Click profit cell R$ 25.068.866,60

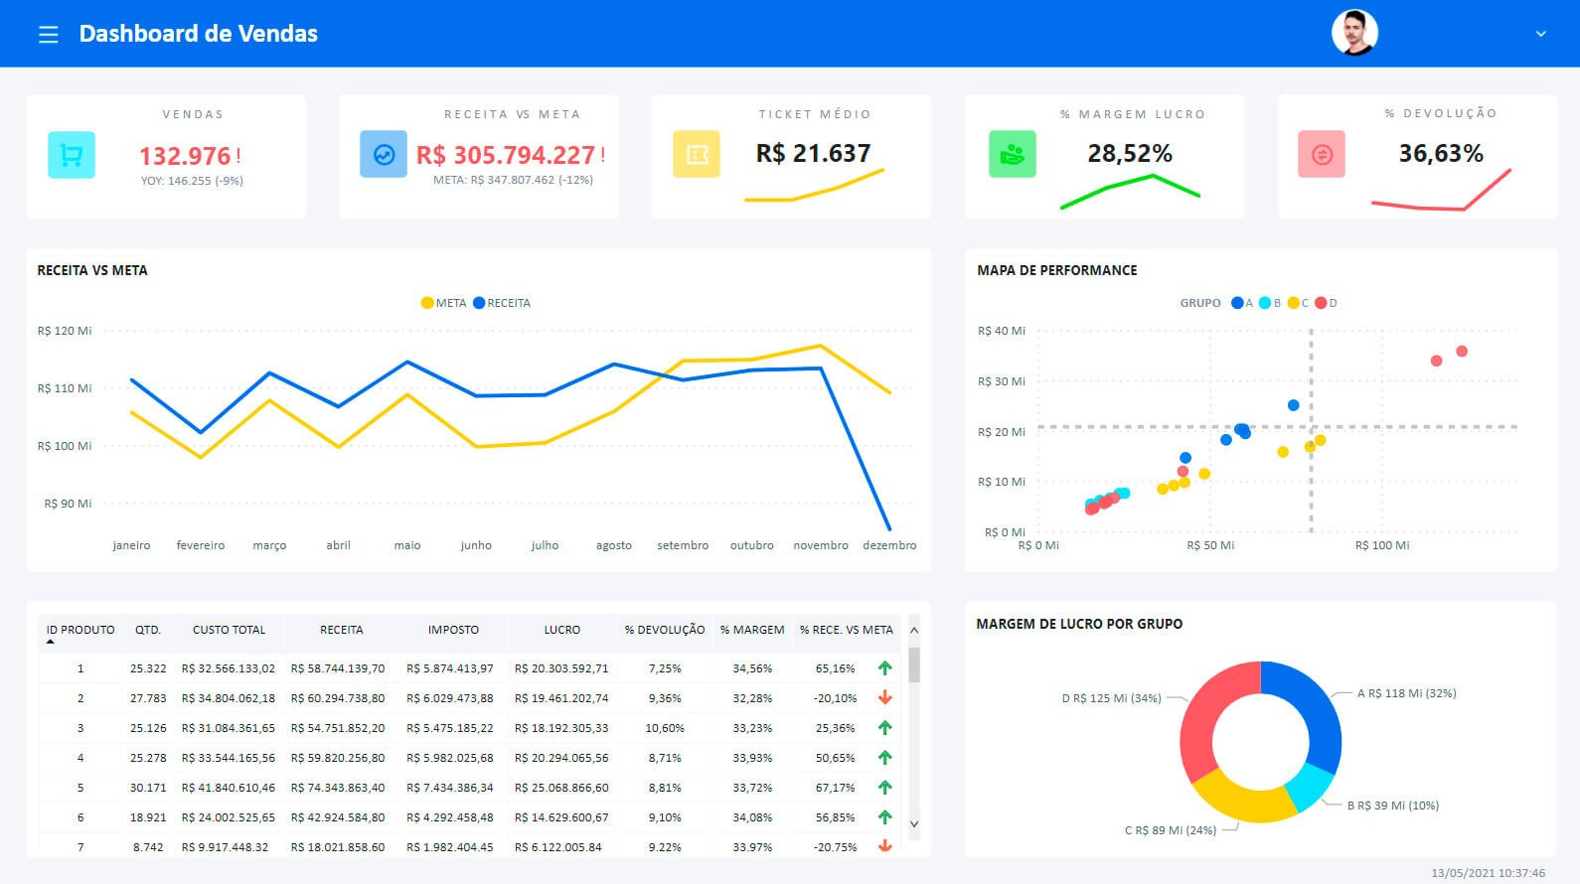click(x=561, y=788)
